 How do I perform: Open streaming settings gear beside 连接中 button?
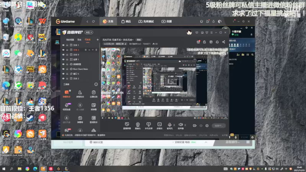click(x=207, y=126)
